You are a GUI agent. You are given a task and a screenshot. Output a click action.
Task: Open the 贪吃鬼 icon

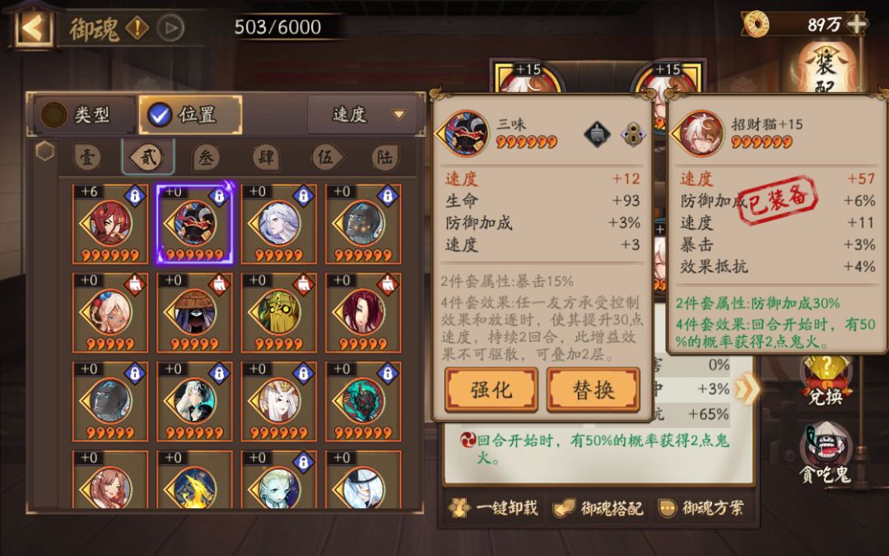coord(826,454)
